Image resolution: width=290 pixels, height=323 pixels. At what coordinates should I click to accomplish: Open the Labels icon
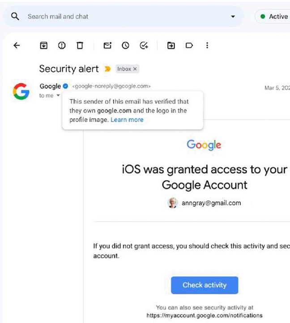click(189, 45)
